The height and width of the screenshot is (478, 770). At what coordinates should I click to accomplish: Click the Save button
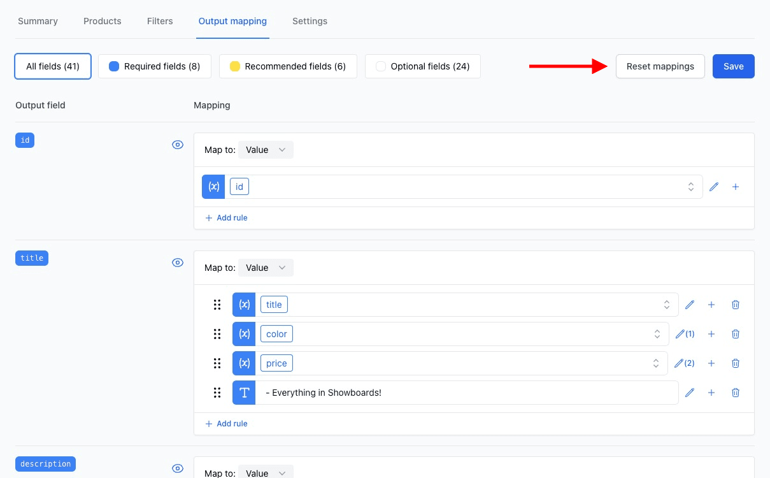733,66
